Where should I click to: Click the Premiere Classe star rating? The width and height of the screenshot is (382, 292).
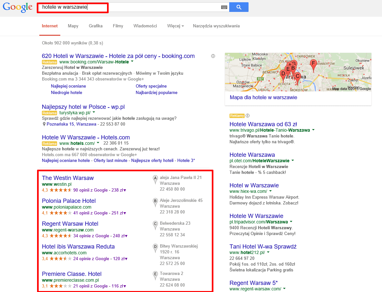pyautogui.click(x=61, y=286)
